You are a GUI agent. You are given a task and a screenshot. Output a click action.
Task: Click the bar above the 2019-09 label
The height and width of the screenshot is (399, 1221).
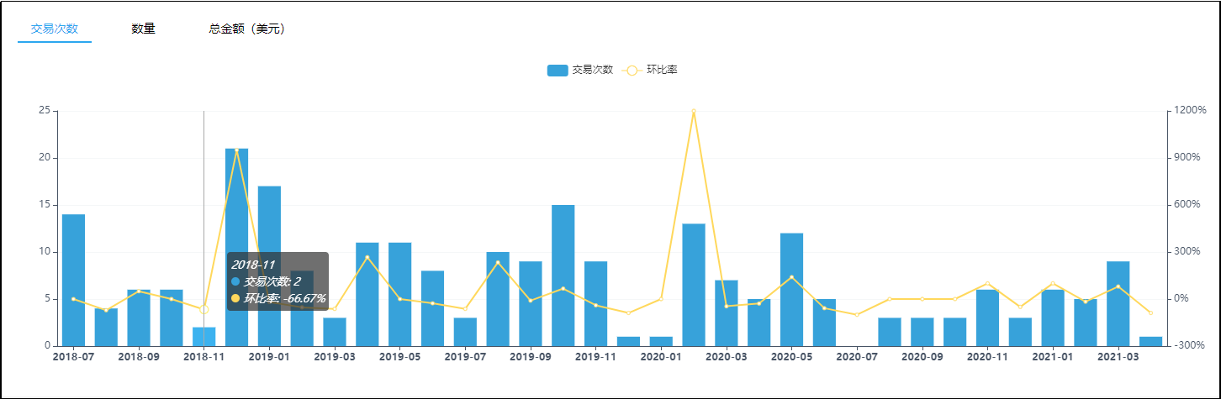tap(531, 303)
